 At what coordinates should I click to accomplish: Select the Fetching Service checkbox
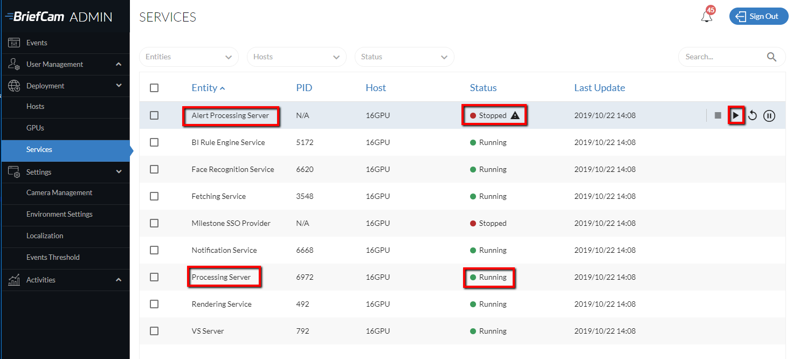pos(154,196)
